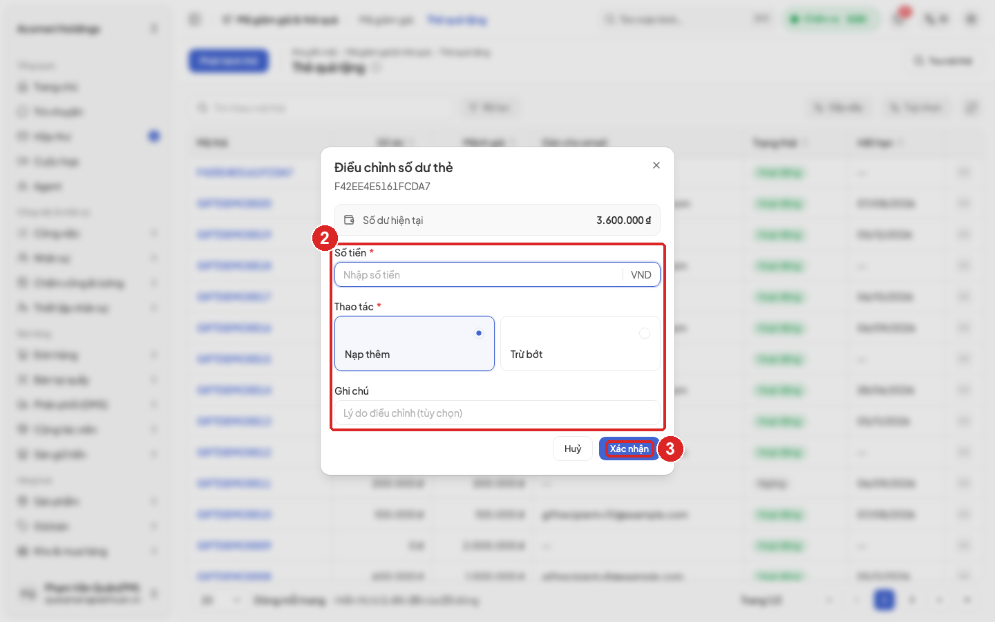Cancel with the Huỷ button
Viewport: 995px width, 622px height.
pos(573,449)
